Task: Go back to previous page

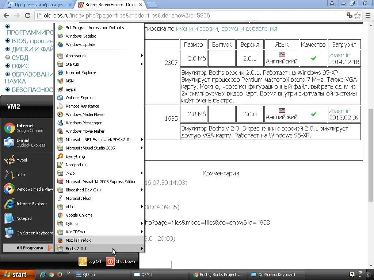Action: click(7, 15)
